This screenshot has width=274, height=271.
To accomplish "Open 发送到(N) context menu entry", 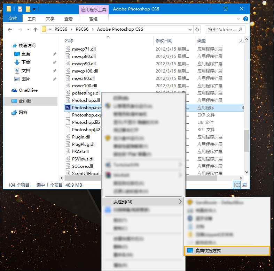I will [x=142, y=202].
